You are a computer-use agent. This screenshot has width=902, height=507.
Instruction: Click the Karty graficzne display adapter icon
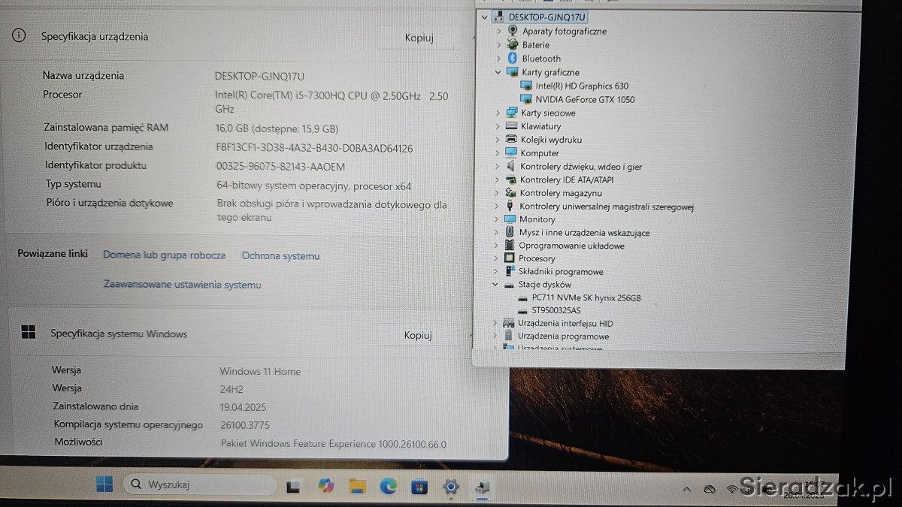[x=513, y=72]
